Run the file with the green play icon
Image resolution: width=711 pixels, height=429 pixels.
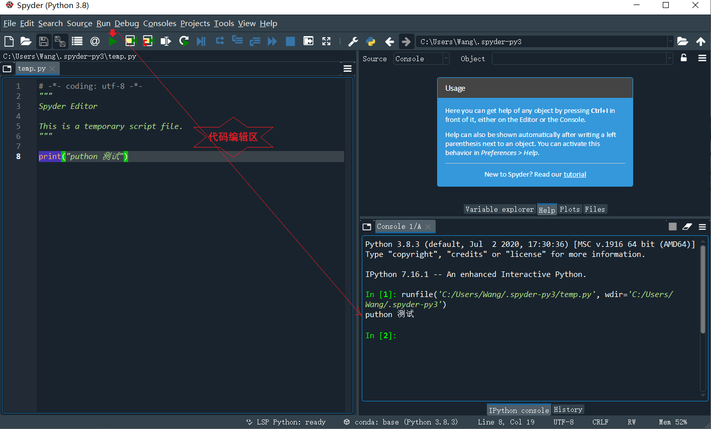coord(113,41)
